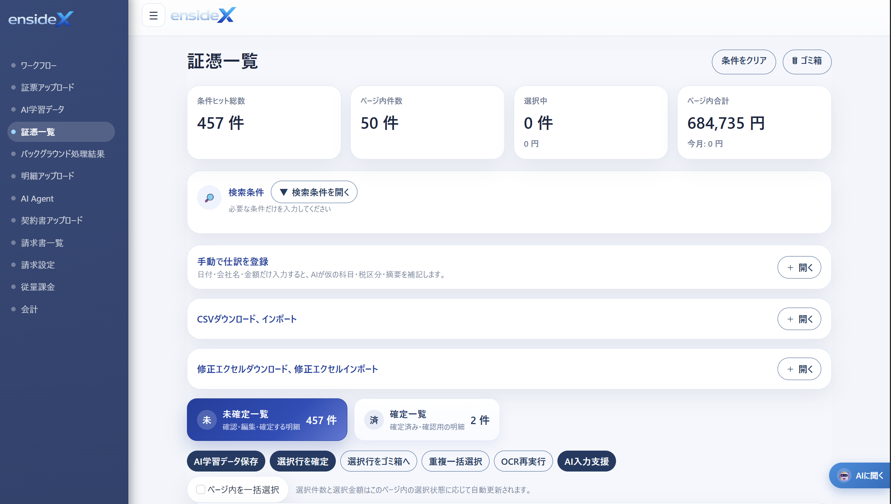The width and height of the screenshot is (891, 504).
Task: Expand the 手動で仕訳を登録 section
Action: [x=799, y=267]
